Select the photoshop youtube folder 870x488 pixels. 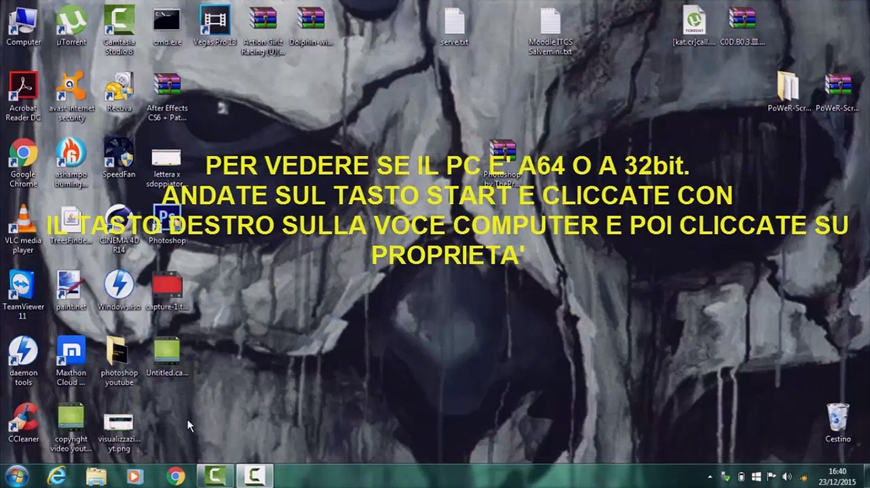119,361
